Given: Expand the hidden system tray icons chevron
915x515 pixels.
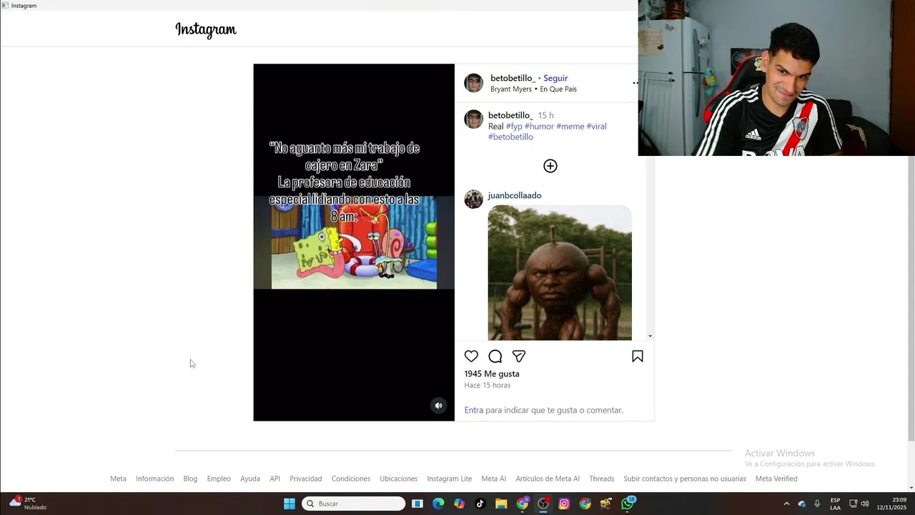Looking at the screenshot, I should pyautogui.click(x=786, y=504).
